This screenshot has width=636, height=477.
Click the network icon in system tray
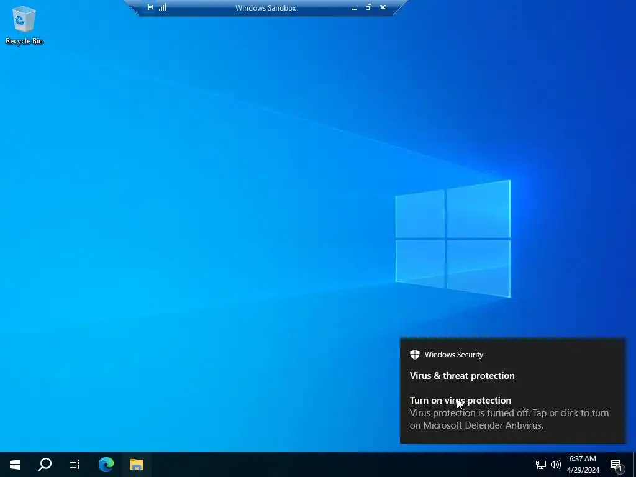(541, 465)
